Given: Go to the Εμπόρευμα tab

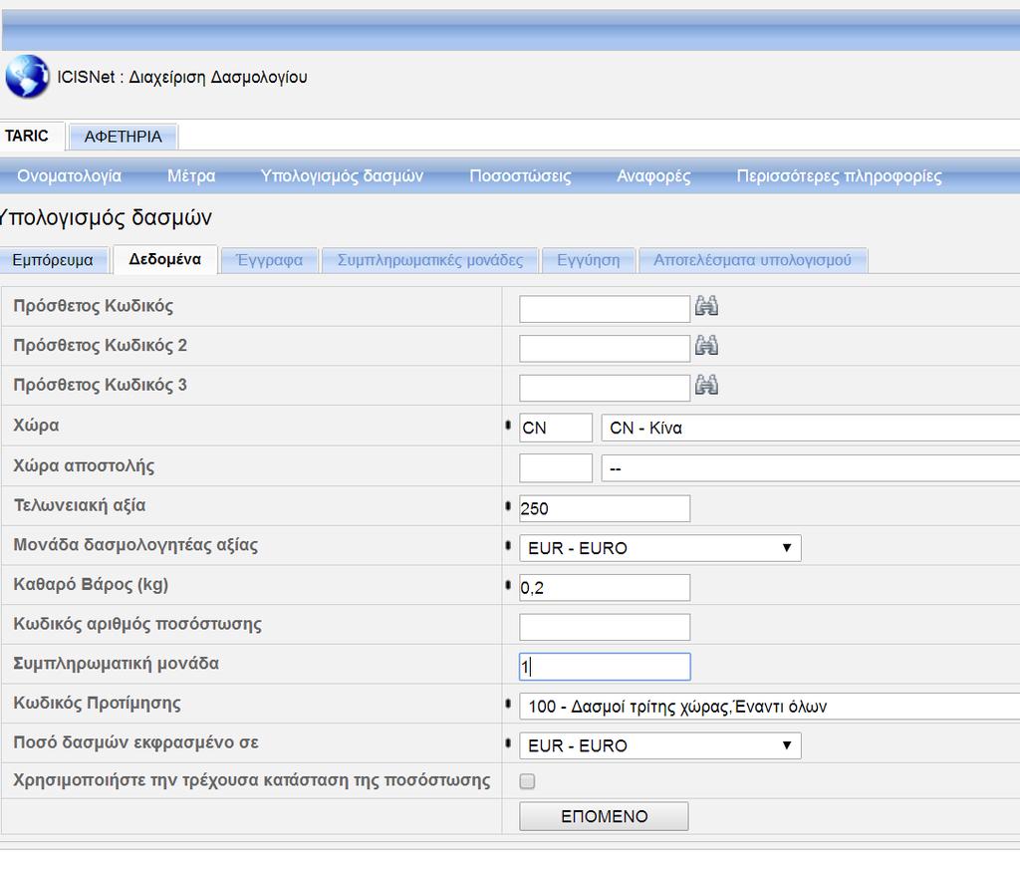Looking at the screenshot, I should click(53, 260).
